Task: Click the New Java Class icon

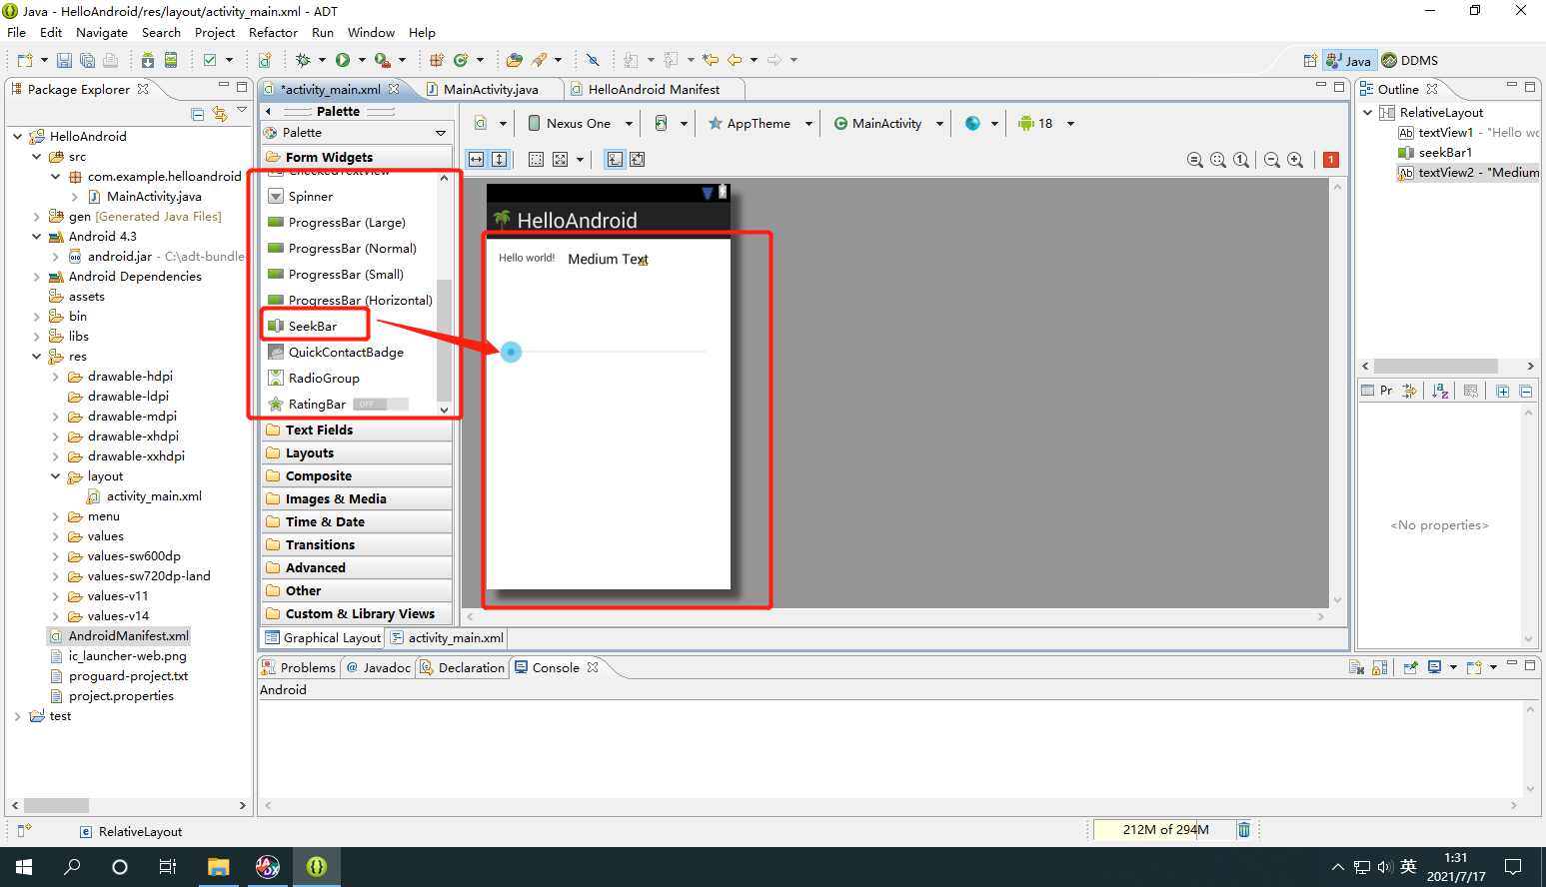Action: [x=461, y=60]
